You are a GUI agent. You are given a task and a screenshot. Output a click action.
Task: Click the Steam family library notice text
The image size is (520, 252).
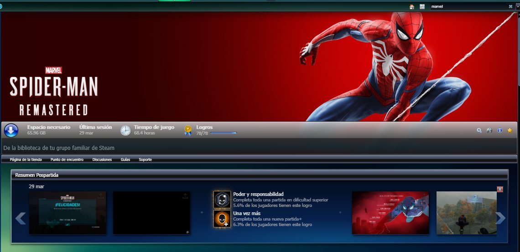tap(59, 148)
